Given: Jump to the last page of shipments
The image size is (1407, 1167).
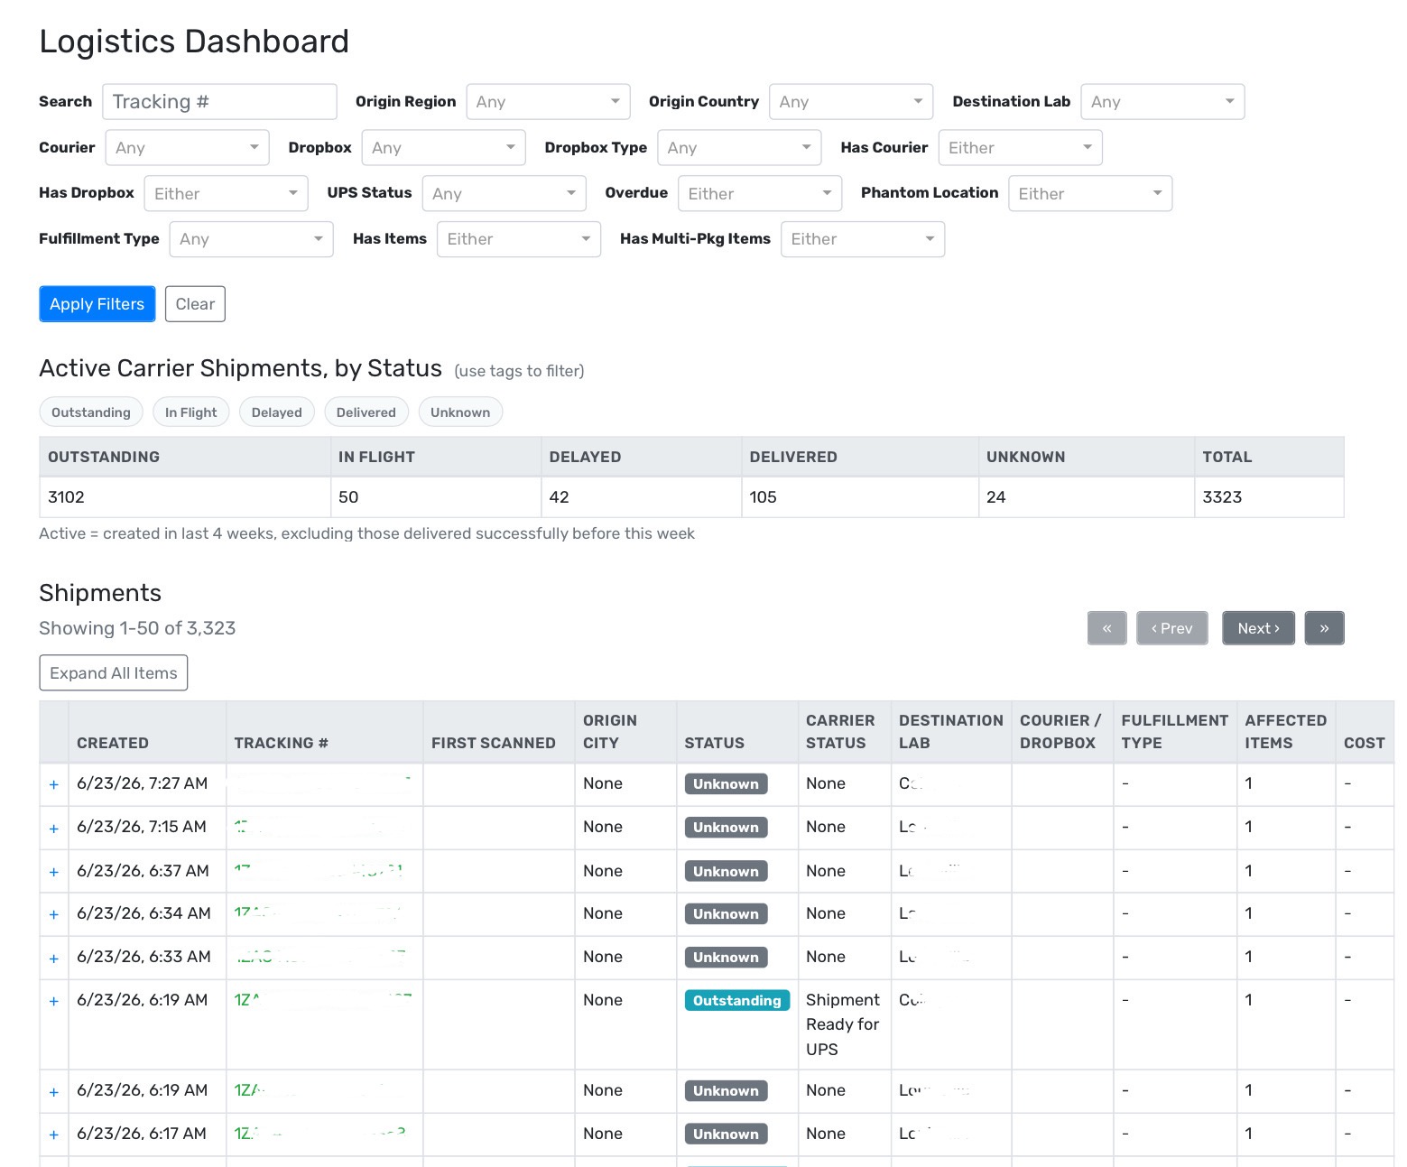Looking at the screenshot, I should click(1325, 628).
